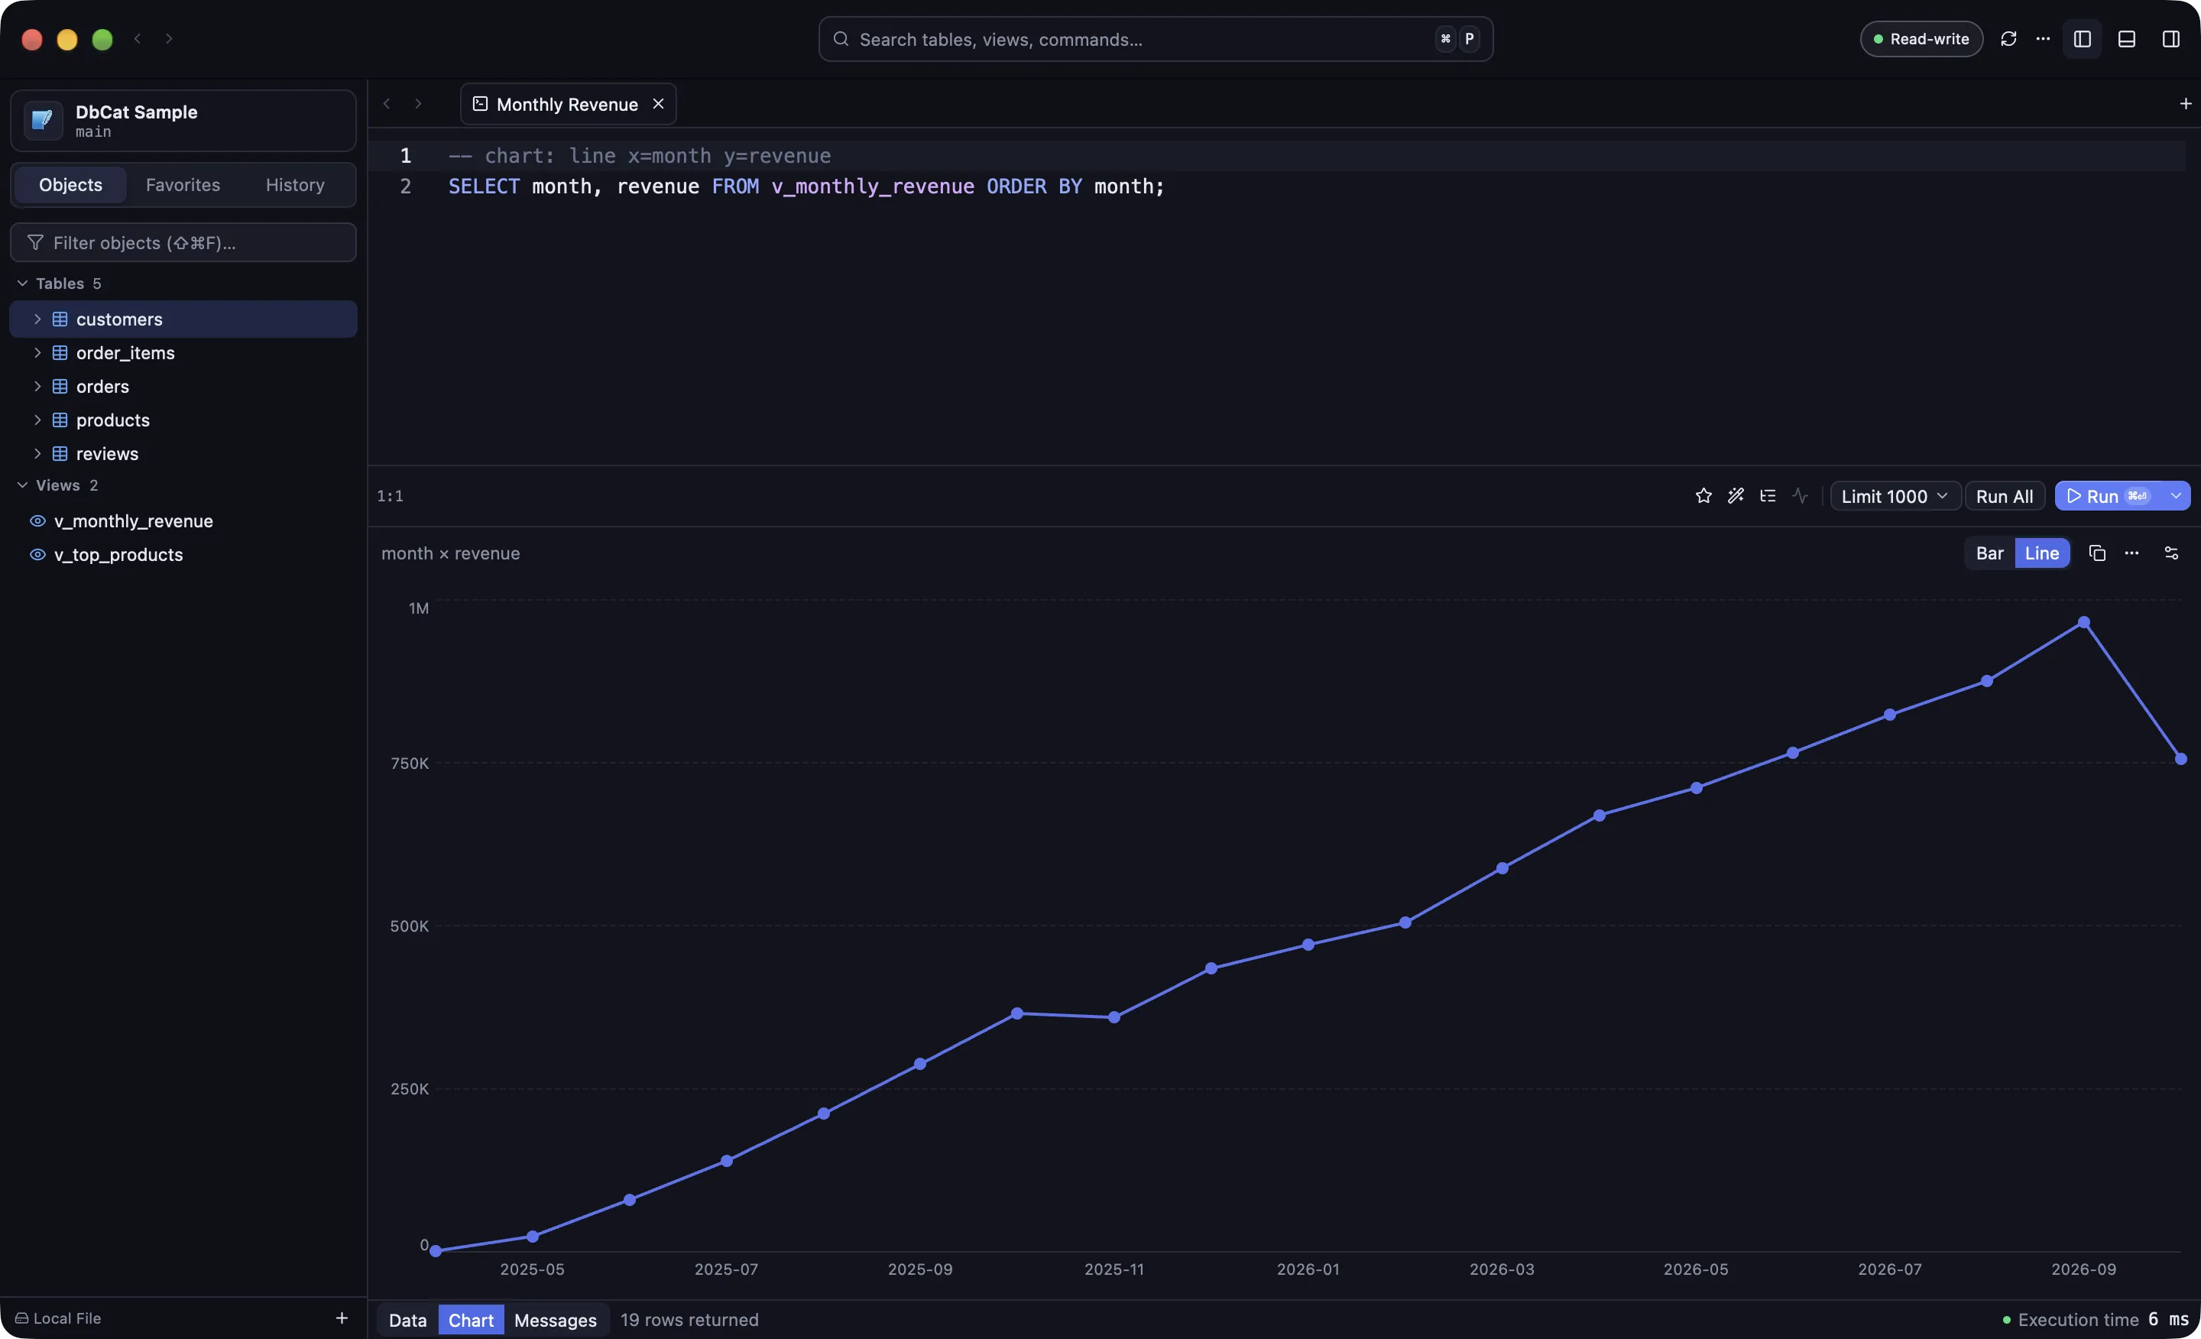Click the magic wand icon
2201x1339 pixels.
pos(1736,496)
